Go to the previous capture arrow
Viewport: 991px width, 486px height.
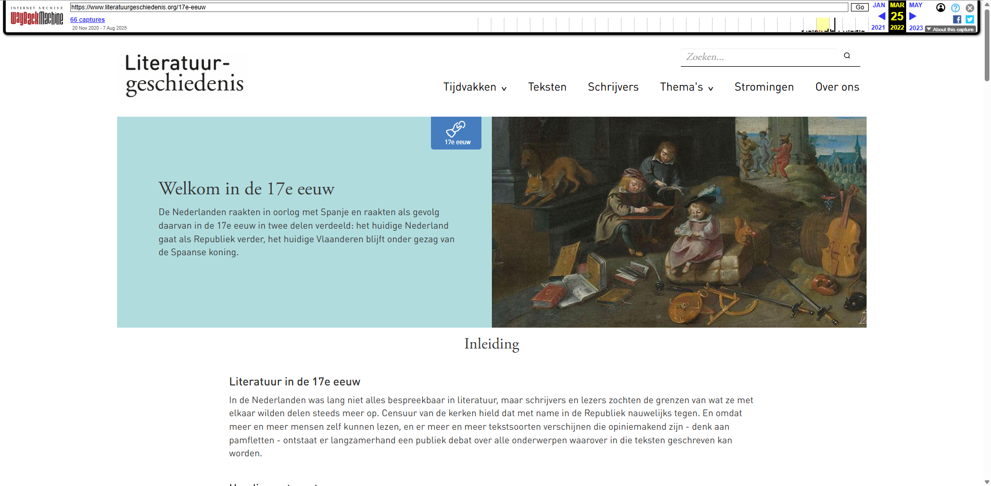pos(881,16)
